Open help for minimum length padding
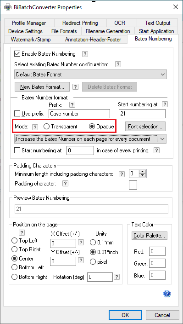 pyautogui.click(x=122, y=174)
